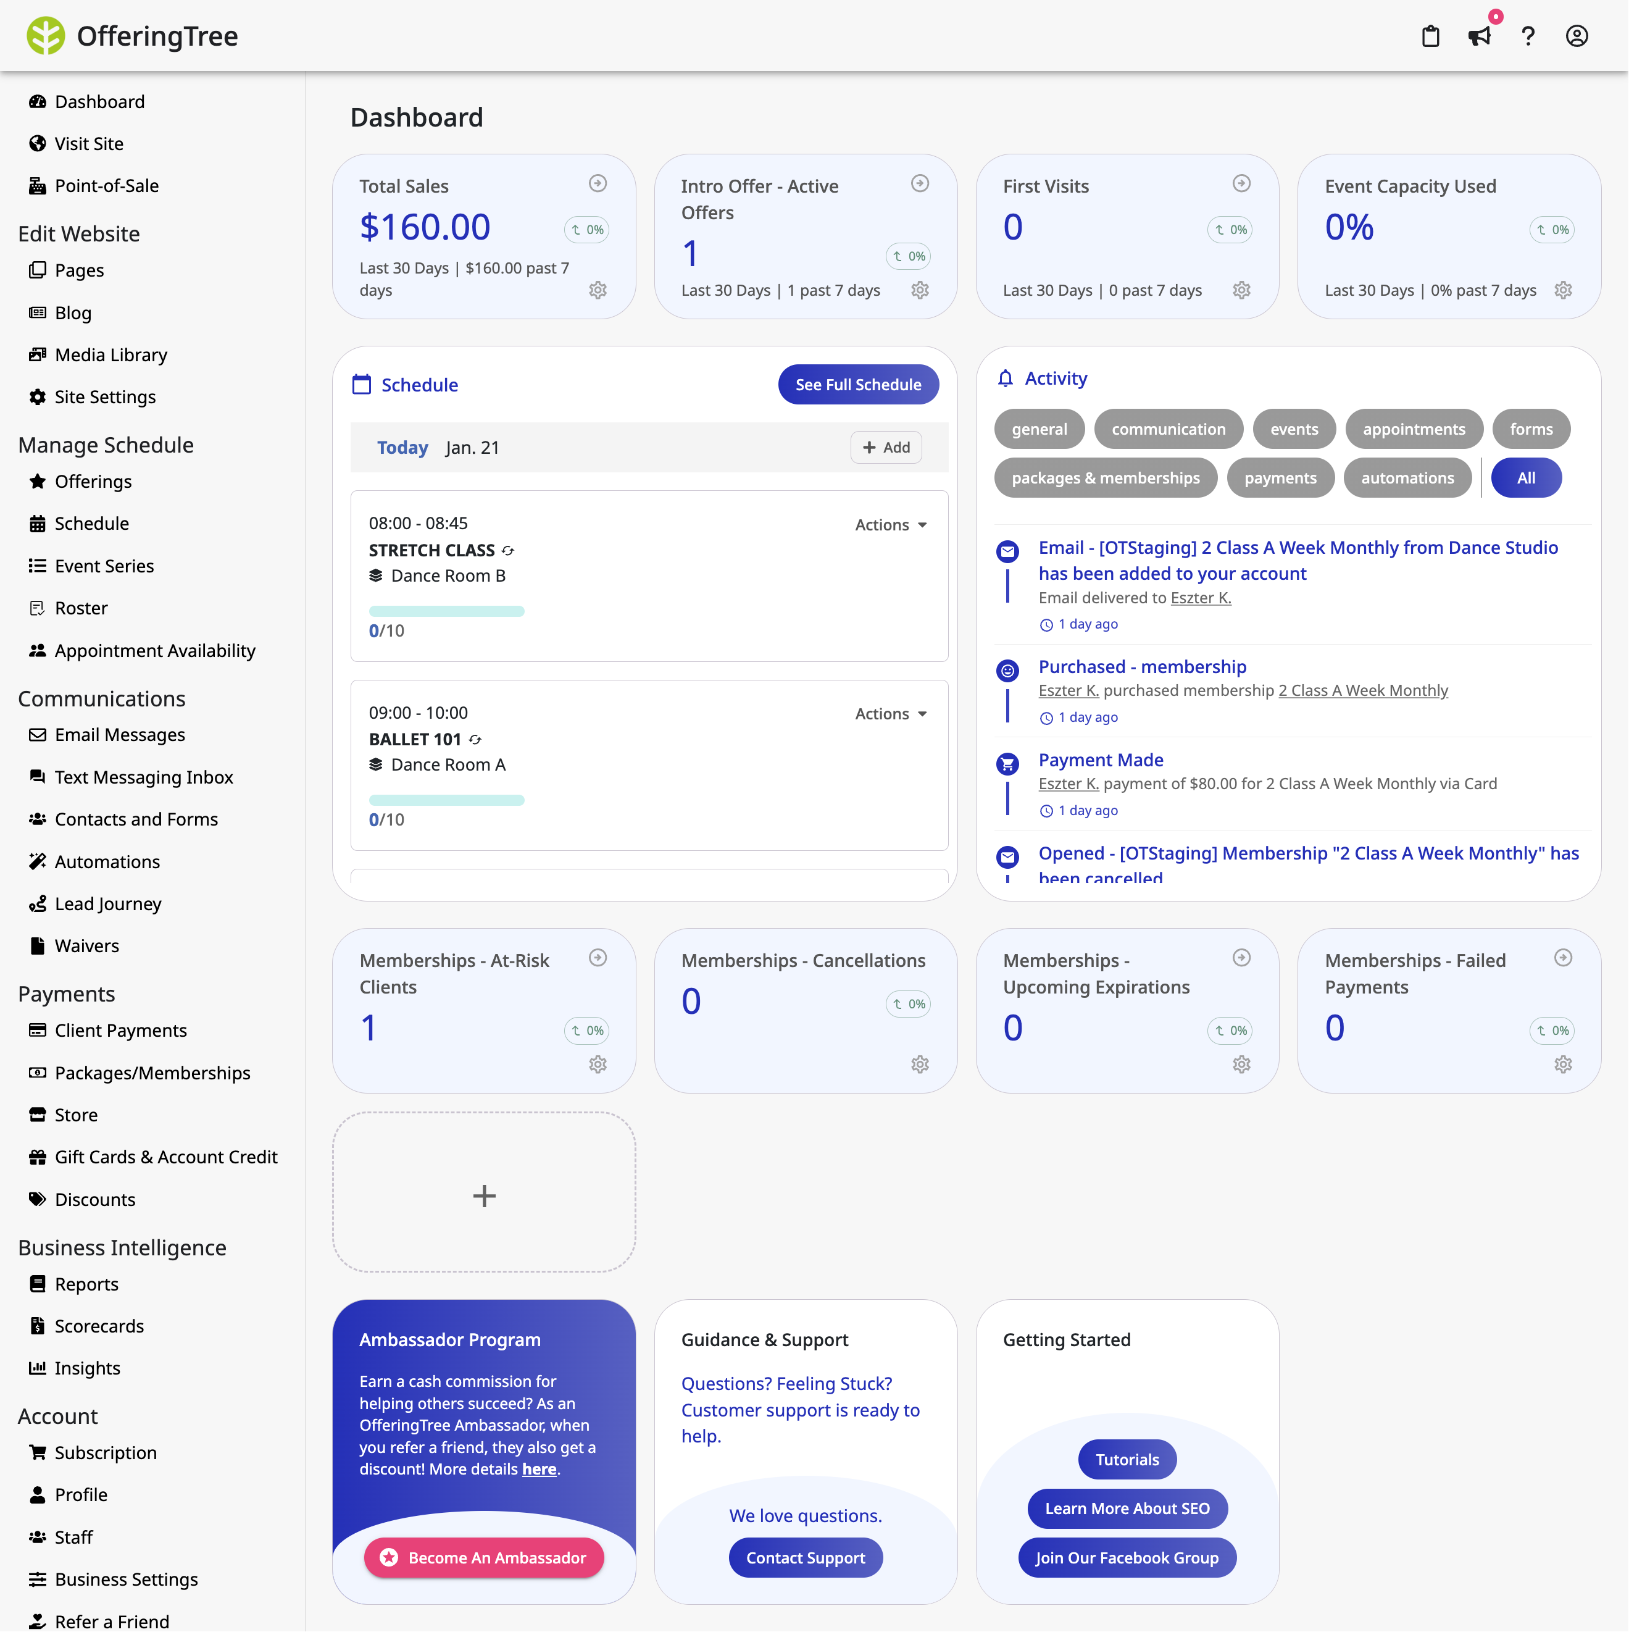Open Failed Payments details arrow icon
This screenshot has width=1629, height=1632.
coord(1563,957)
